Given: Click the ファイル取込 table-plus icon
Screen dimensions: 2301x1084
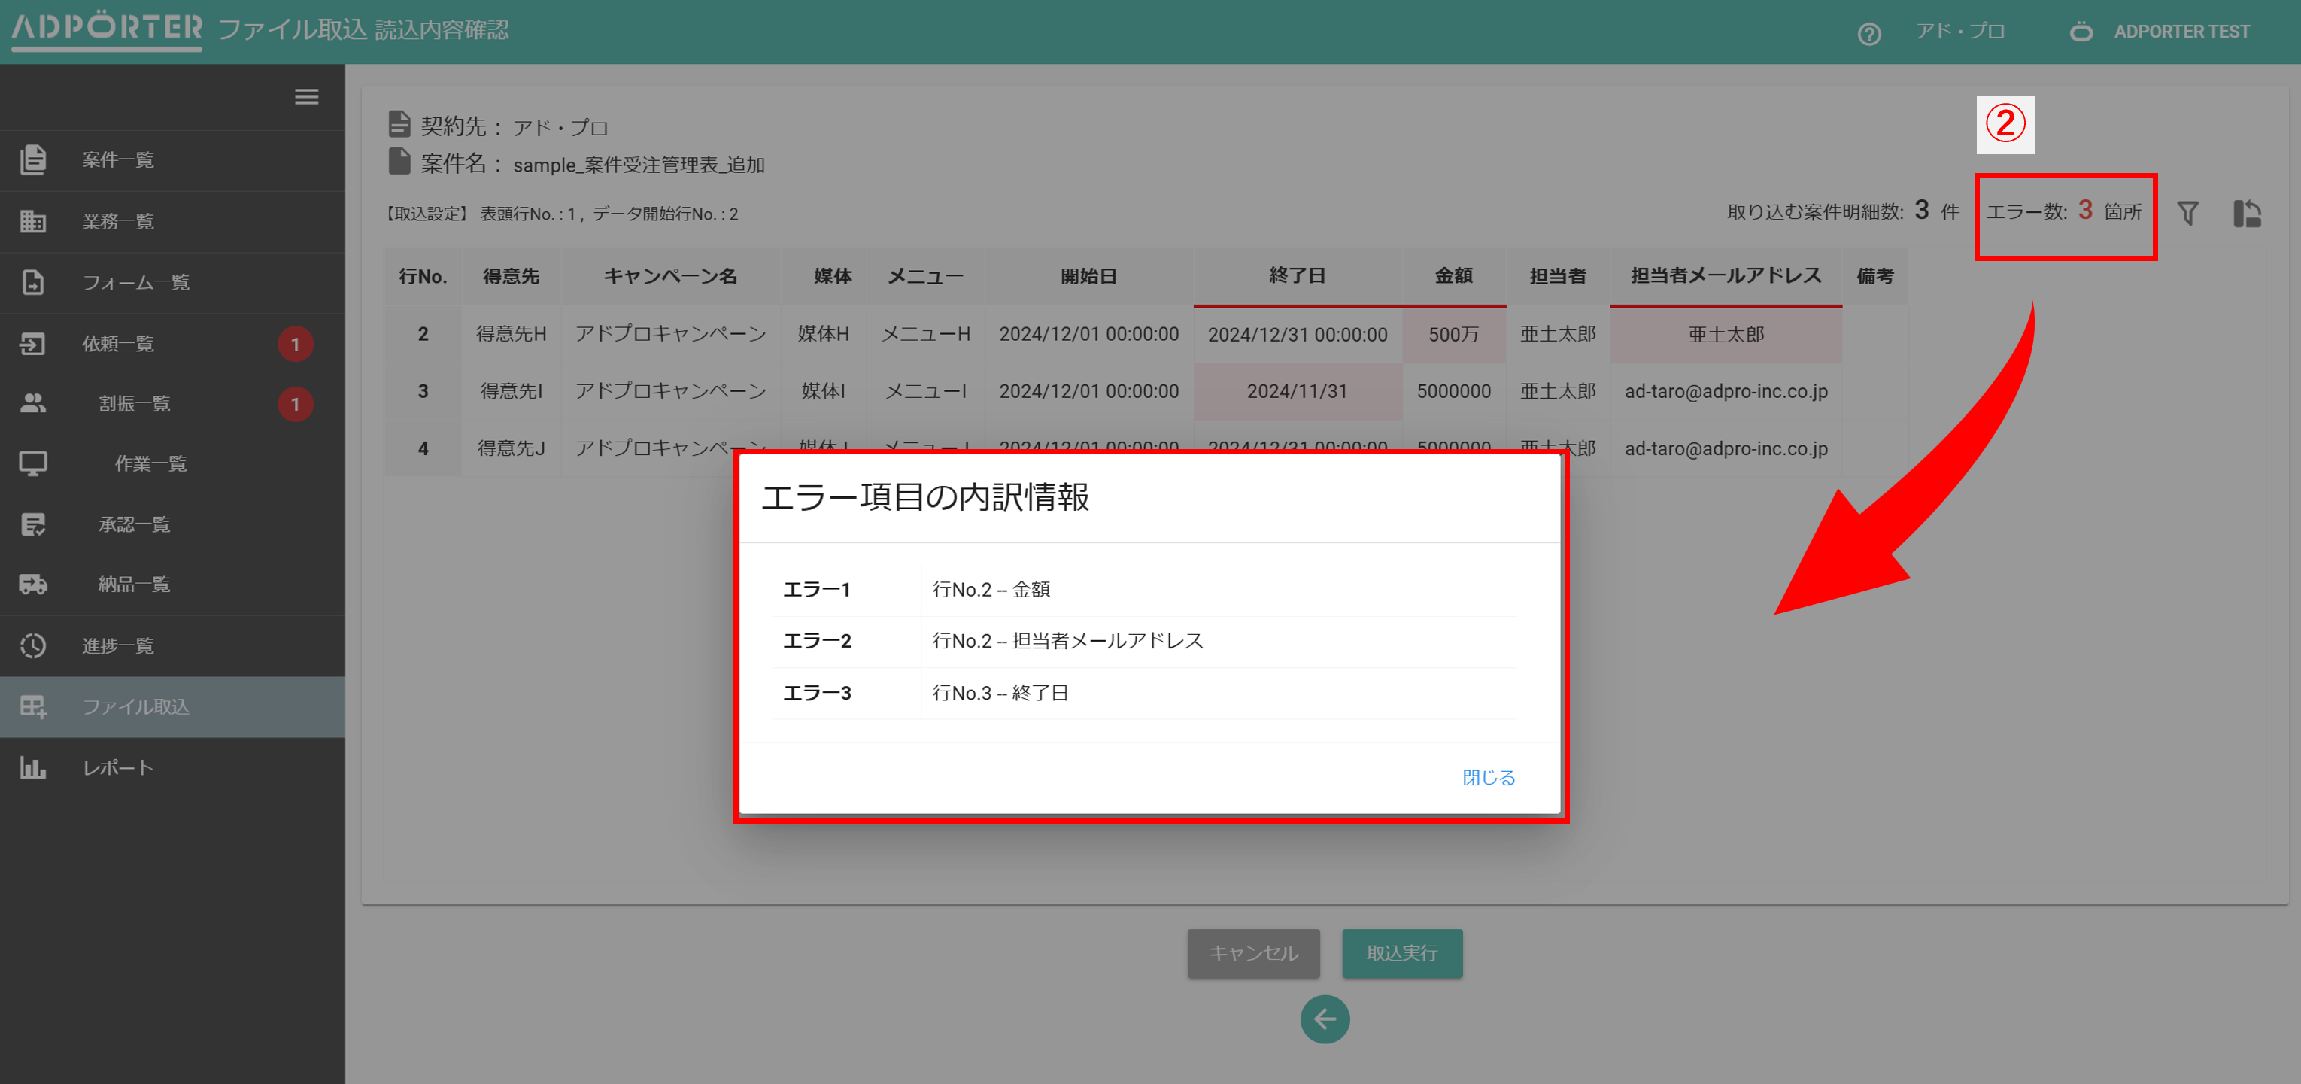Looking at the screenshot, I should [33, 707].
